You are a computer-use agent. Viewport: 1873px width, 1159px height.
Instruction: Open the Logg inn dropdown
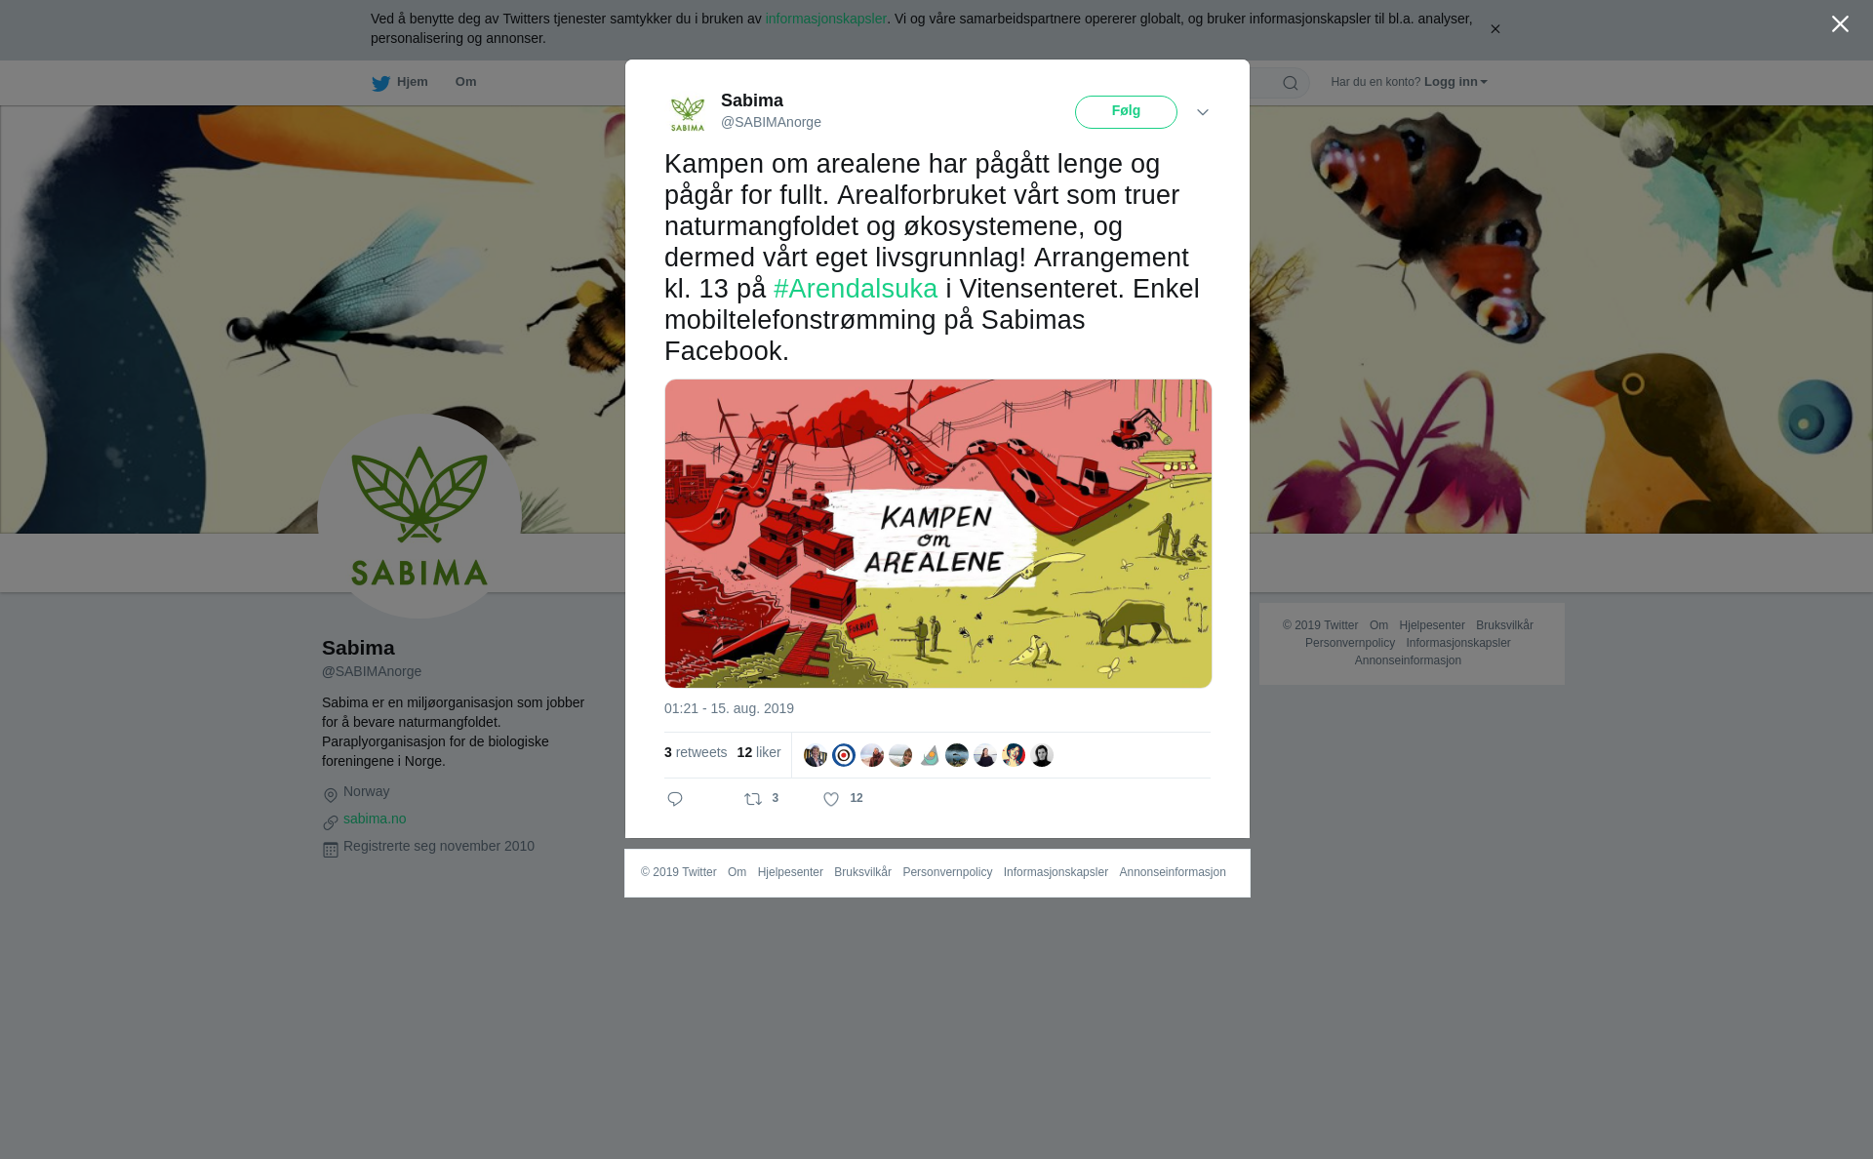click(x=1455, y=82)
